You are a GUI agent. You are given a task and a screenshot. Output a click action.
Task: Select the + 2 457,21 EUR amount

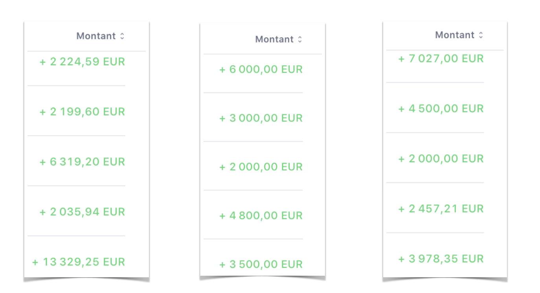click(441, 209)
